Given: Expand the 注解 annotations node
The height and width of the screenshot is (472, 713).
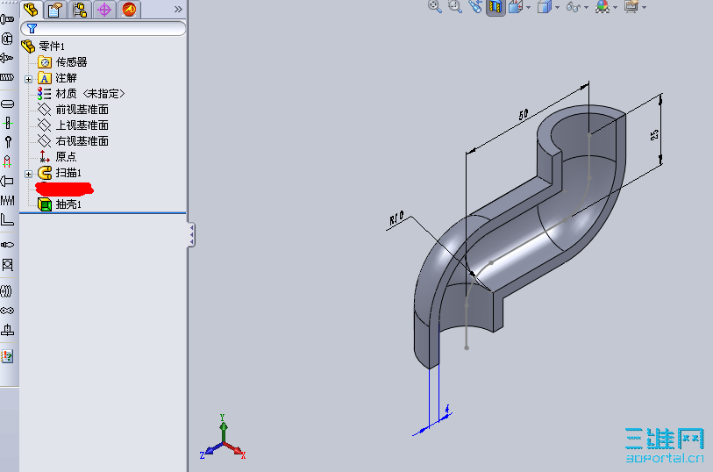Looking at the screenshot, I should point(28,79).
